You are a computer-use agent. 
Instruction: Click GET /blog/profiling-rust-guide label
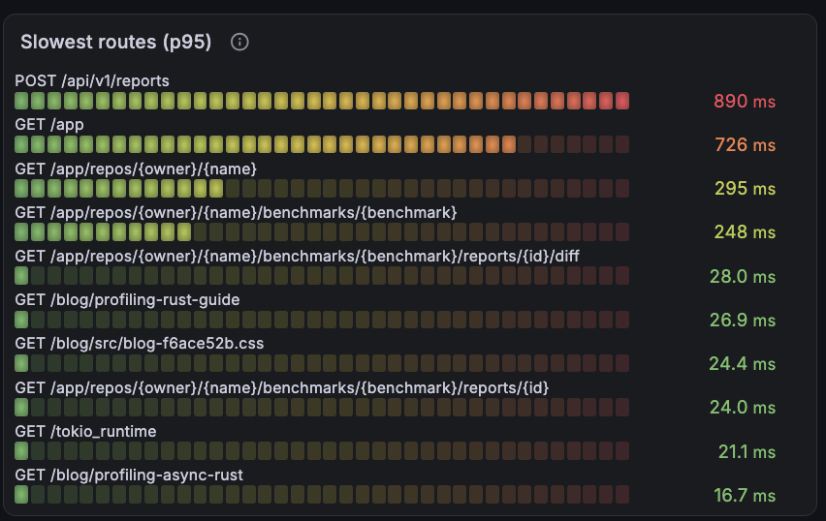pos(127,299)
